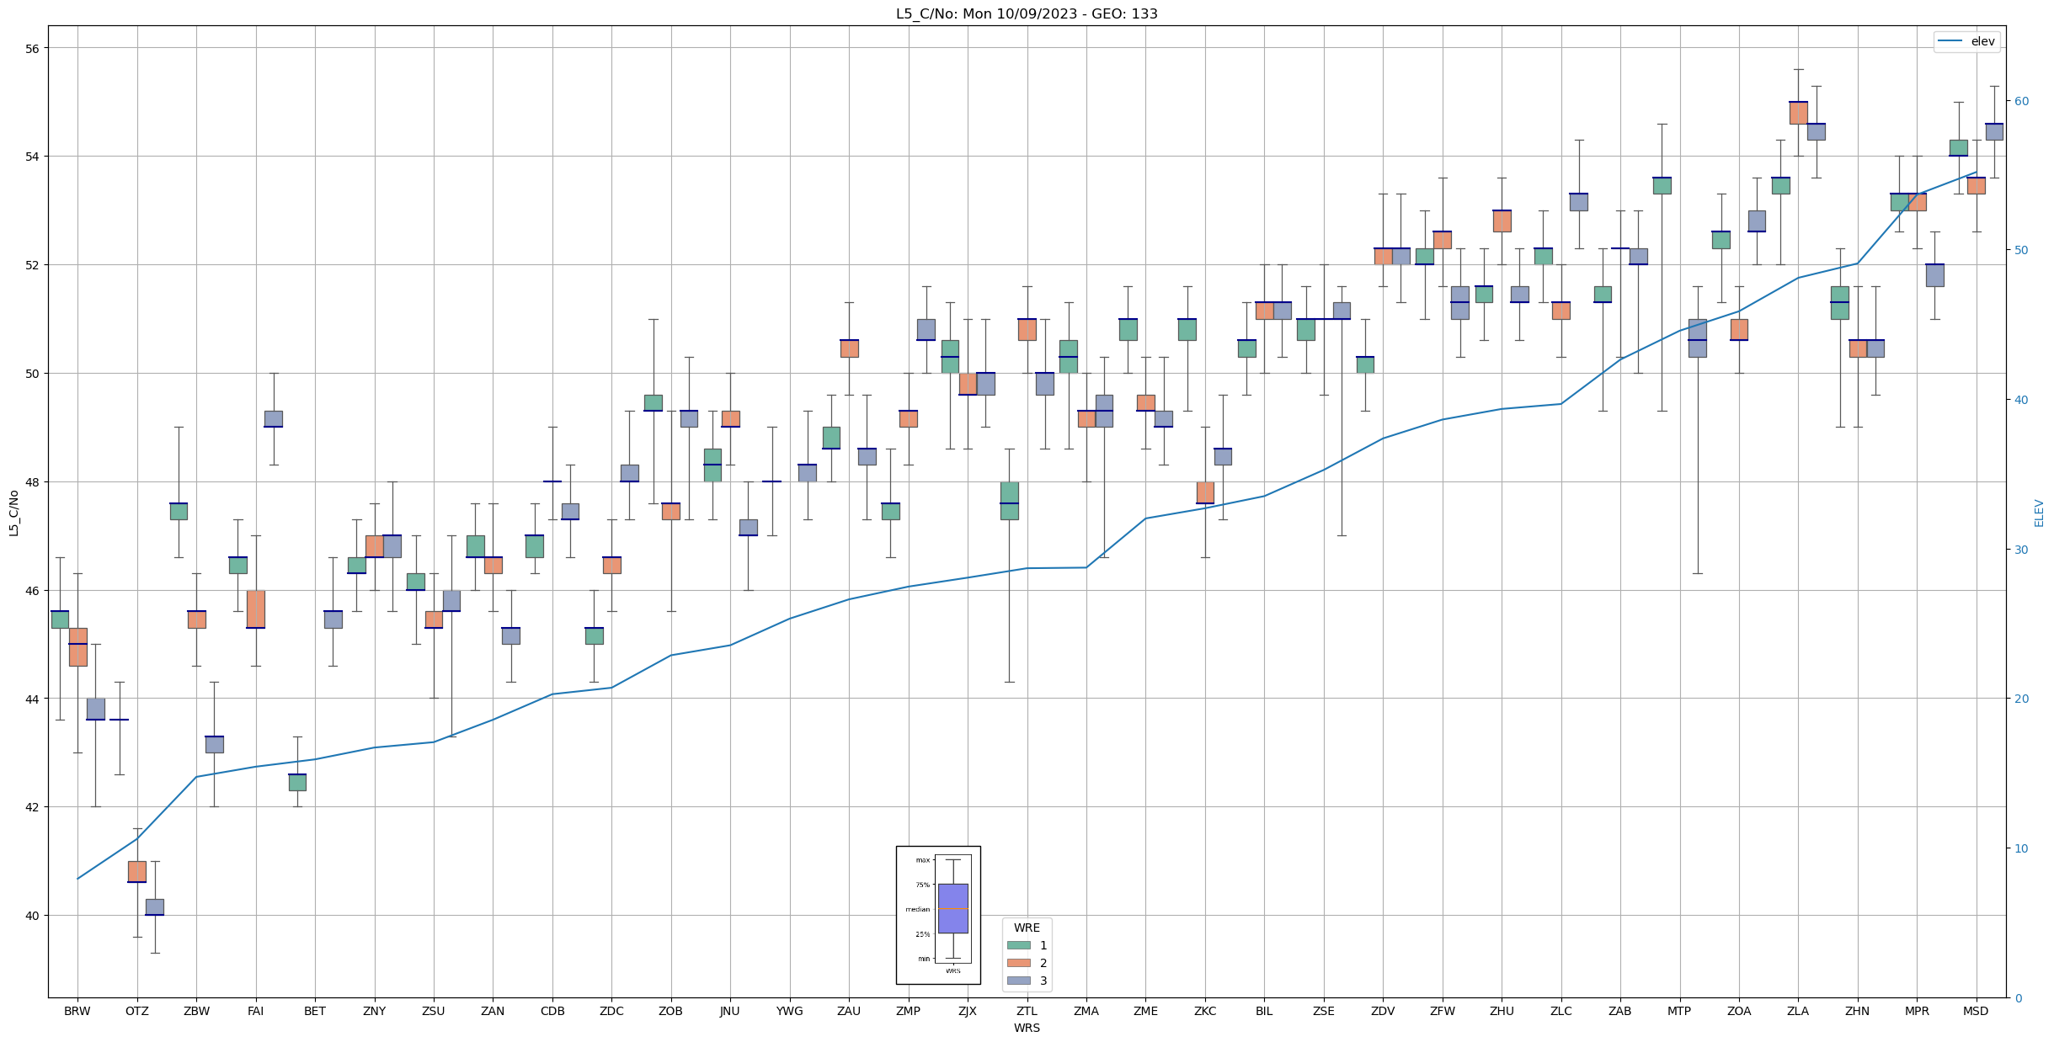Click the elev line legend entry
Viewport: 2054px width, 1042px height.
coord(1966,41)
